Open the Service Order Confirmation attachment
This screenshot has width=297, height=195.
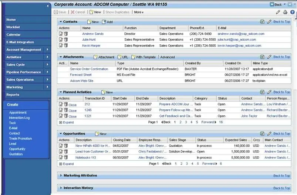pos(89,69)
